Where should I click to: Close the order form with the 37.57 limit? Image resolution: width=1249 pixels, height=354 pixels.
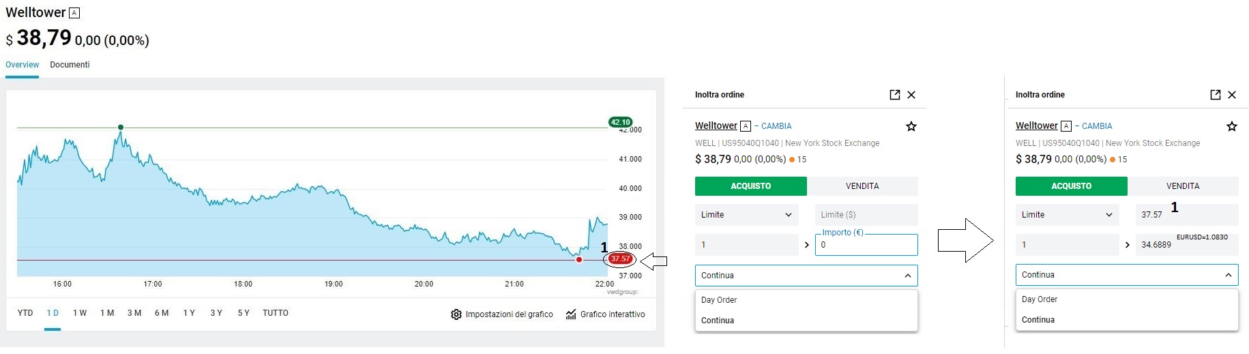point(1232,95)
